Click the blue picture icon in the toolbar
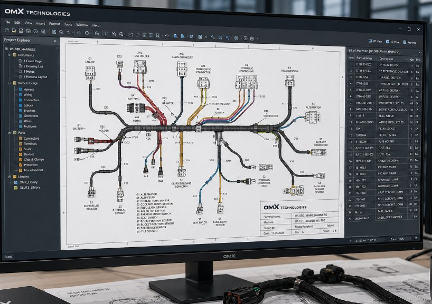The image size is (432, 304). pos(200,36)
